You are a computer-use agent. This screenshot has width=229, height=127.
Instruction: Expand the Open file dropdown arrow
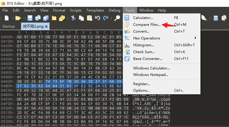tap(24, 18)
